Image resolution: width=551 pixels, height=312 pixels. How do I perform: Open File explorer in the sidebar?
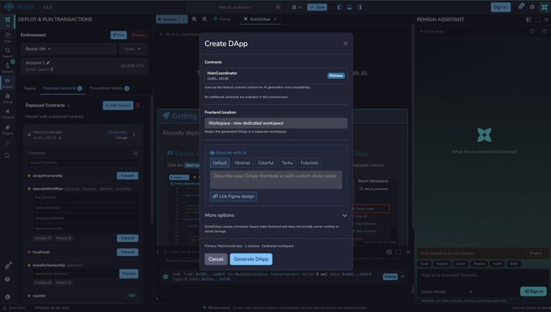tap(7, 37)
